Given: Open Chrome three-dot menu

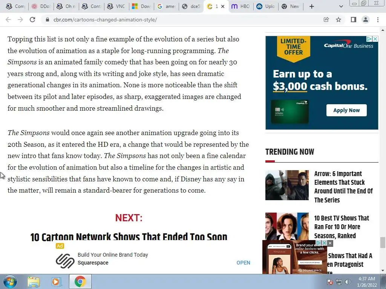Looking at the screenshot, I should point(378,20).
